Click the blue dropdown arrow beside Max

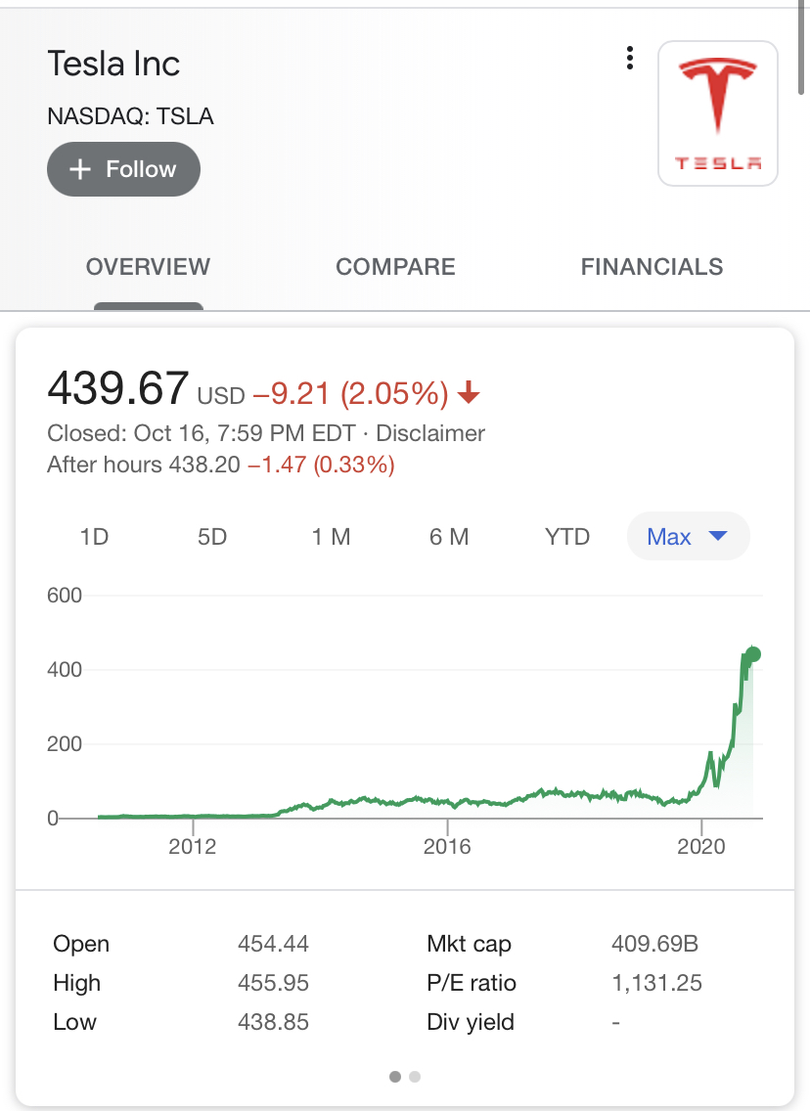(x=718, y=536)
